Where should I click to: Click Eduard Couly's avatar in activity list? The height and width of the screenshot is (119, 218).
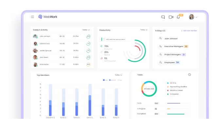(x=35, y=43)
